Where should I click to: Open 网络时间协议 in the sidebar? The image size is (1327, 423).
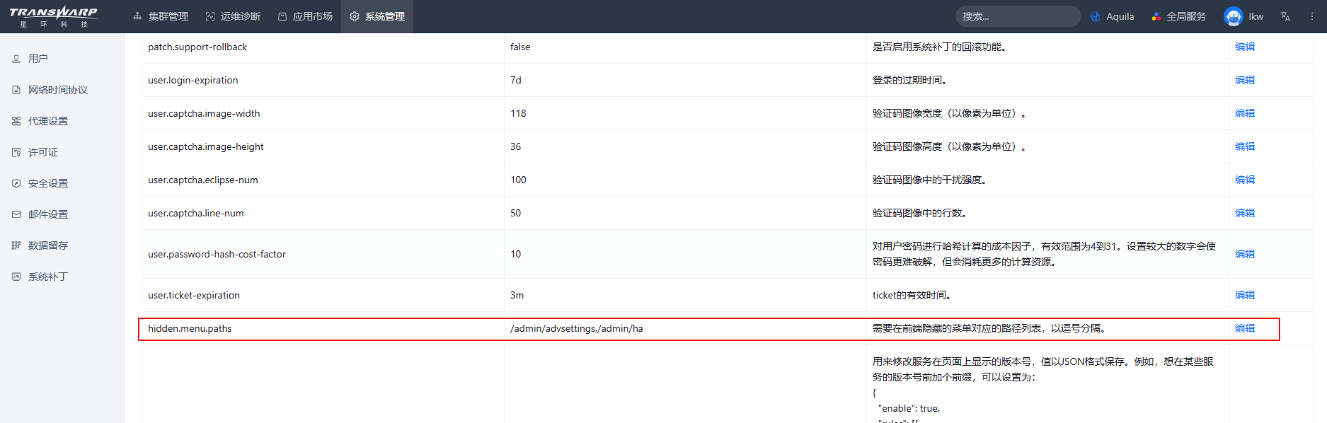pyautogui.click(x=57, y=90)
